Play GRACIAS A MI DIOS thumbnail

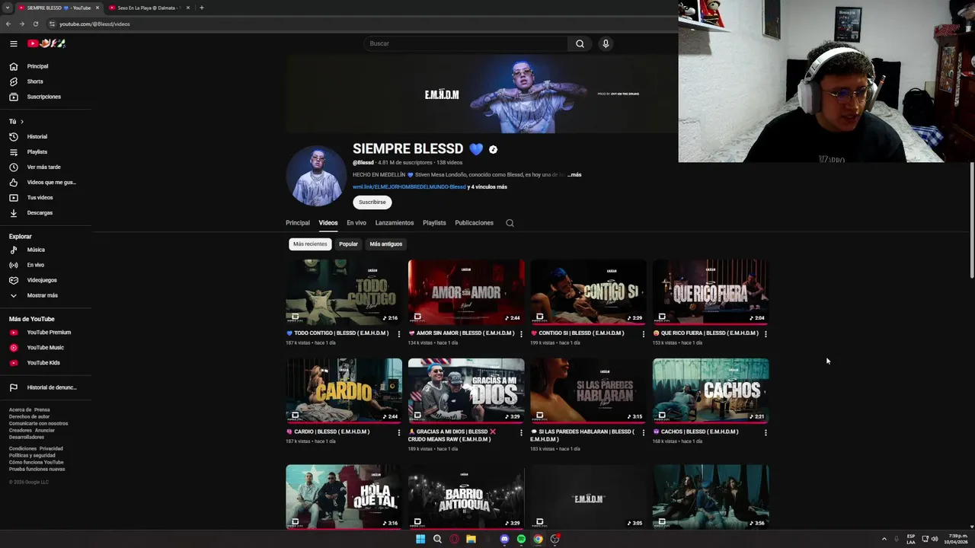pos(466,390)
